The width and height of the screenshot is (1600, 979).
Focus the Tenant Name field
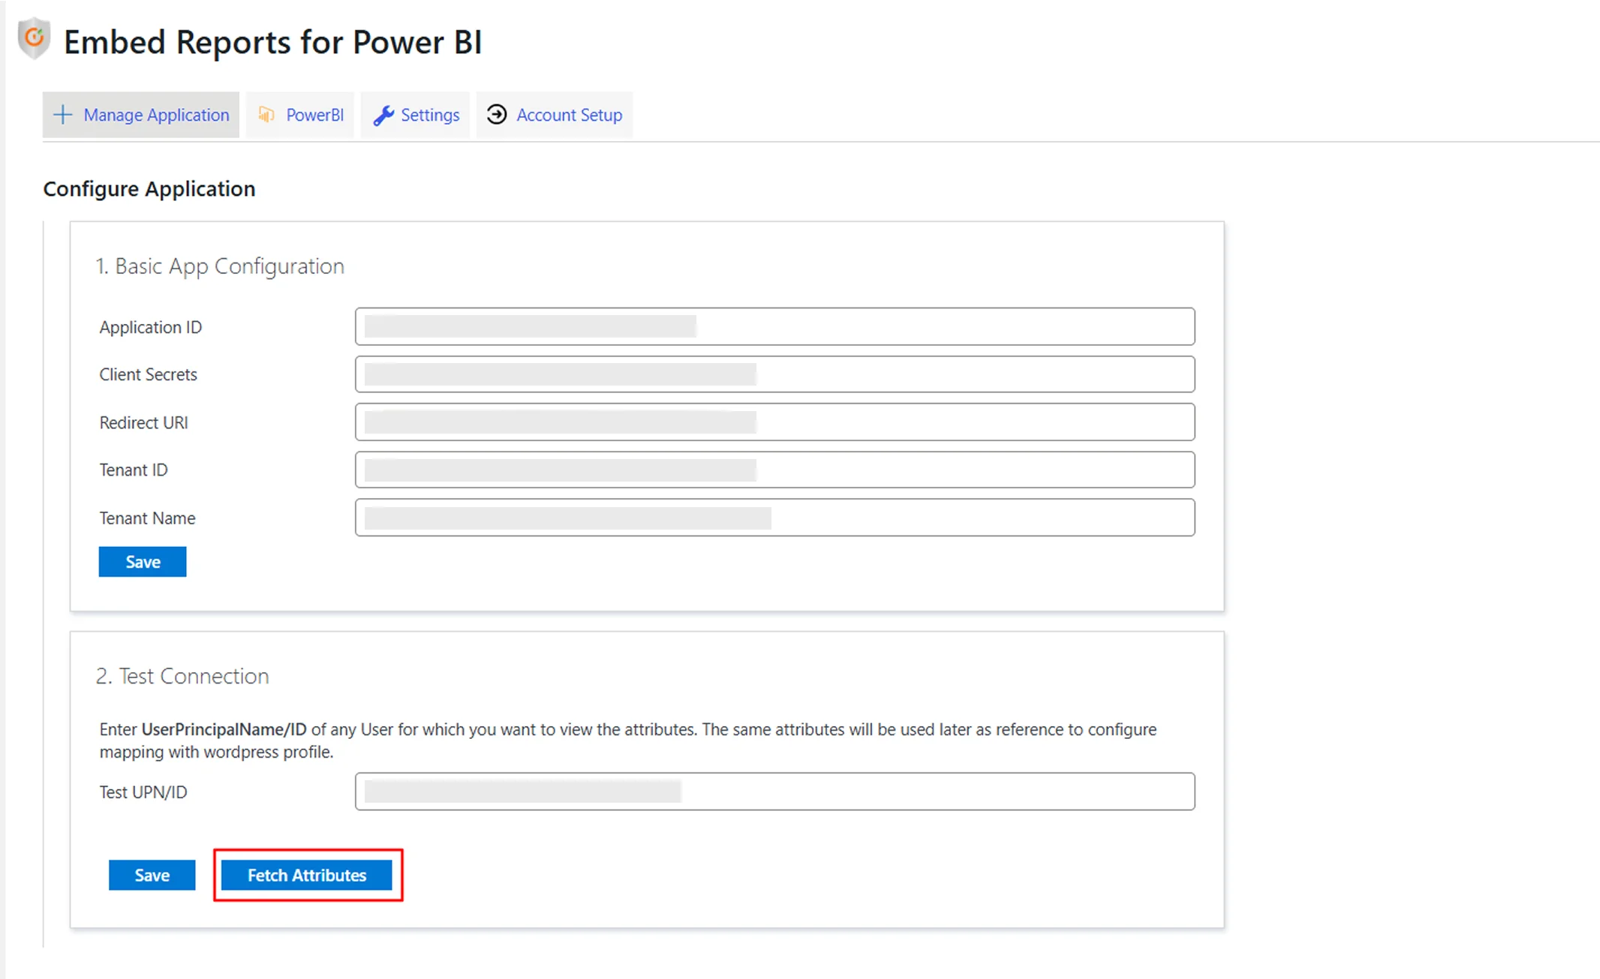click(x=775, y=518)
